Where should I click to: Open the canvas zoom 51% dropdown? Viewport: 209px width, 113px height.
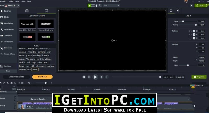112,5
